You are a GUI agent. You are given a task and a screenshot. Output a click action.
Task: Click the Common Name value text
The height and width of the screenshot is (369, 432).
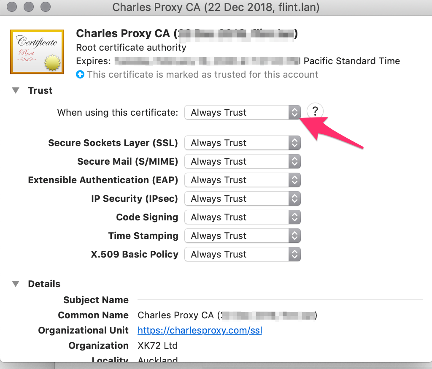pos(227,315)
